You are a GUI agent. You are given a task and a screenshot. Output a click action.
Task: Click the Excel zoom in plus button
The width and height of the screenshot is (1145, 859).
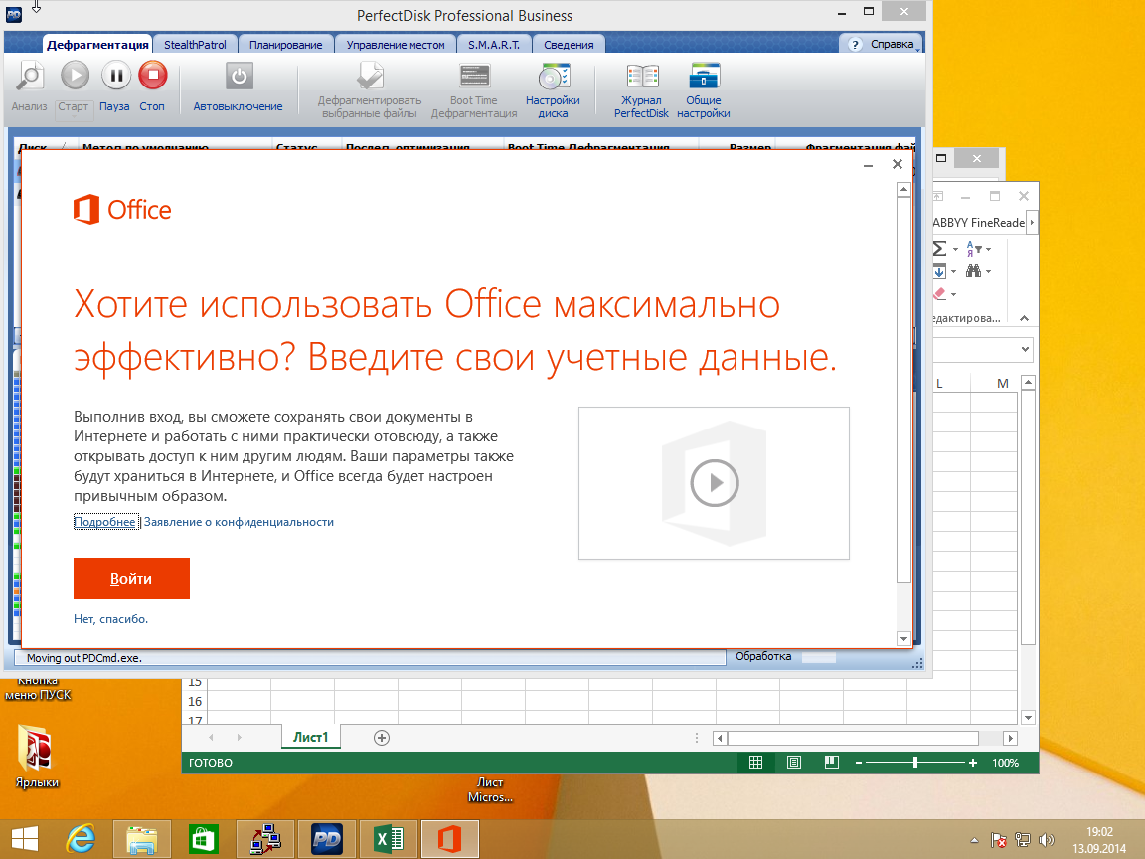pyautogui.click(x=973, y=763)
